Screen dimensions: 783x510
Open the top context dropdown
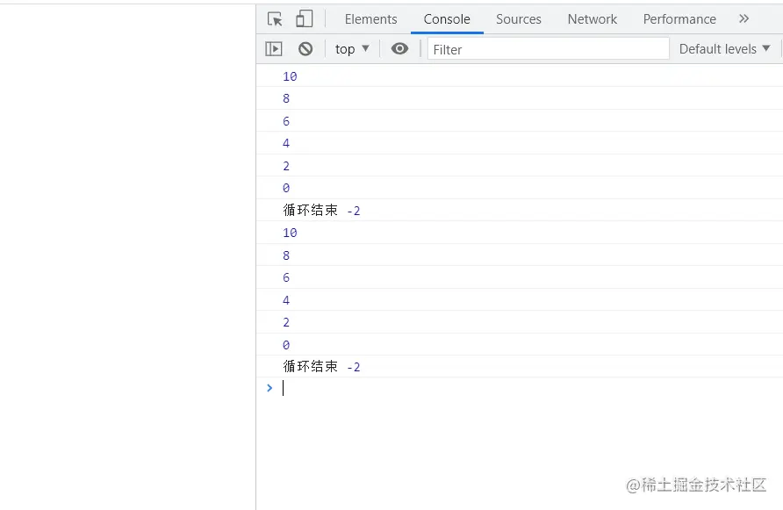click(x=352, y=49)
